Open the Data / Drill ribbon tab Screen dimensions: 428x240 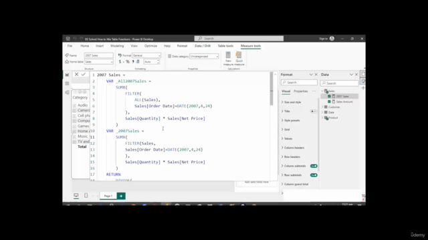(x=203, y=46)
